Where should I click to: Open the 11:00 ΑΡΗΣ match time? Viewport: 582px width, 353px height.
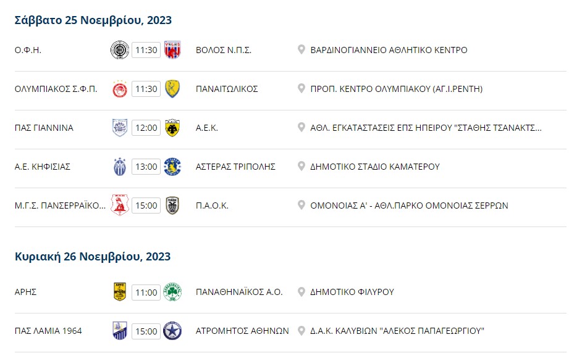tap(146, 292)
